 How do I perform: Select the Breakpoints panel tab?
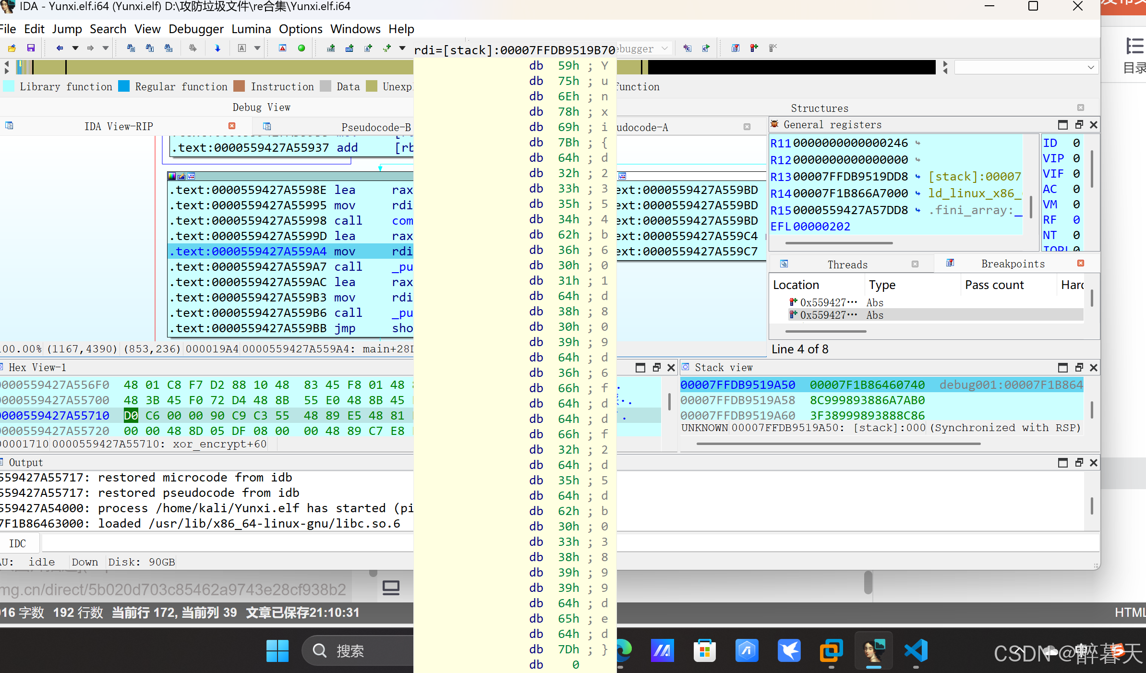[x=1013, y=264]
